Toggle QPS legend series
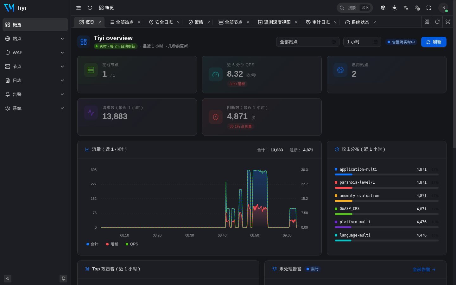The width and height of the screenshot is (456, 285). 132,244
